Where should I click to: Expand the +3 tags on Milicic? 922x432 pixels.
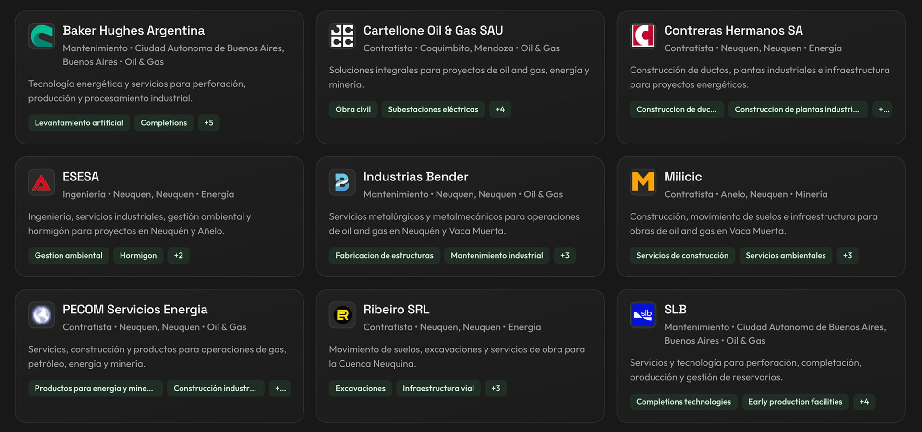(848, 256)
